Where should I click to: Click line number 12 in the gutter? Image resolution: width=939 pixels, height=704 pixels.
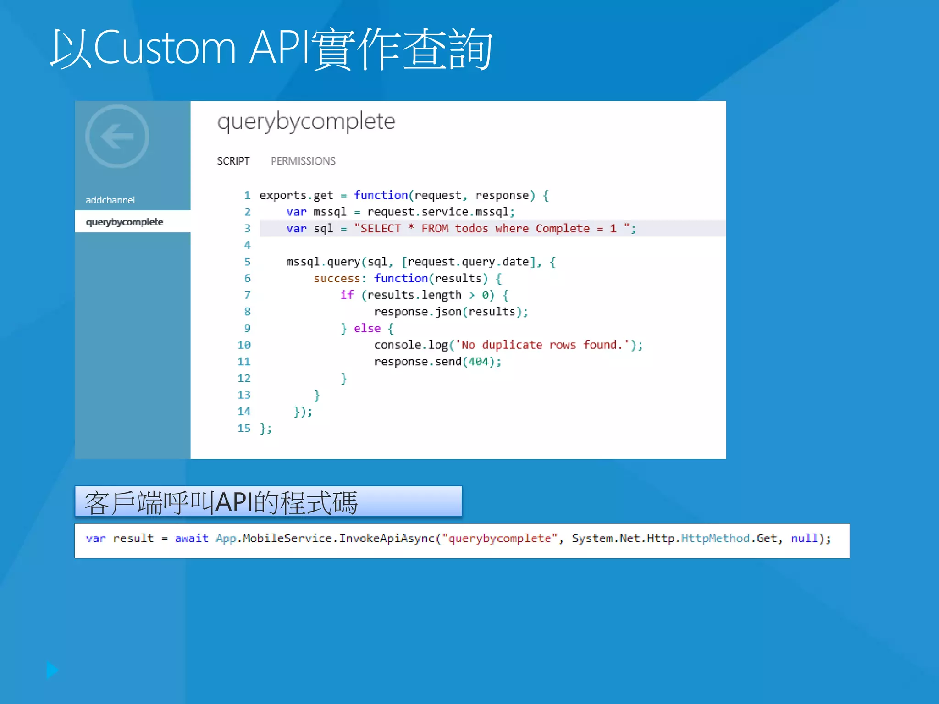(x=244, y=378)
